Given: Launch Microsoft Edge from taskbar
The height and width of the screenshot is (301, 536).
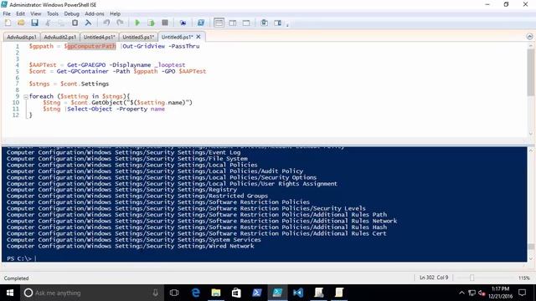Looking at the screenshot, I should pyautogui.click(x=195, y=293).
